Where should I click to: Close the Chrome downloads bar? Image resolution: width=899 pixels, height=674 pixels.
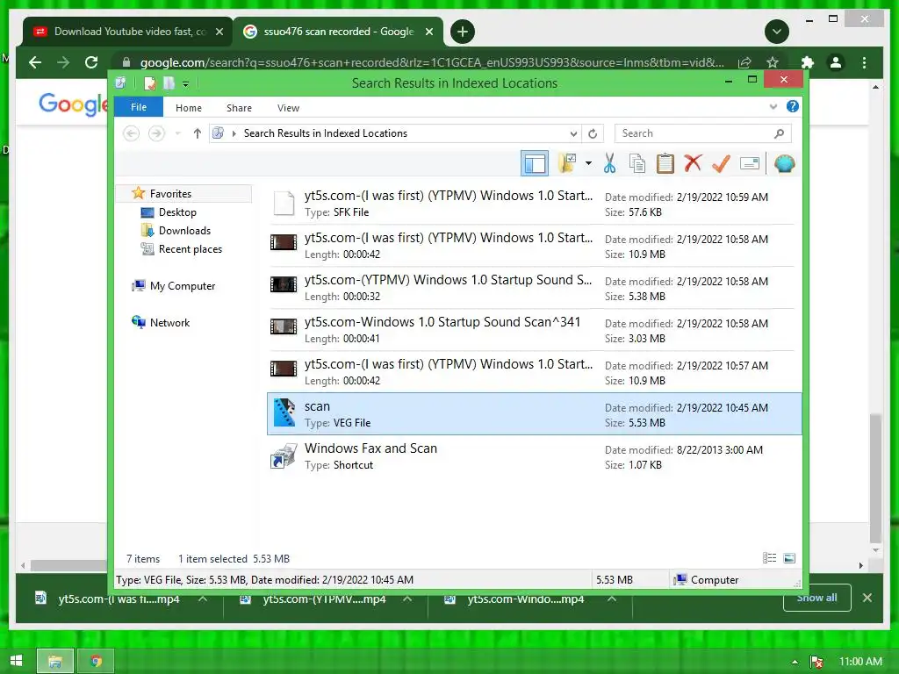(x=867, y=598)
